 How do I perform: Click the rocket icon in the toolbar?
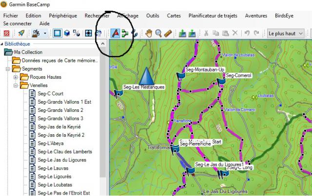coord(21,33)
